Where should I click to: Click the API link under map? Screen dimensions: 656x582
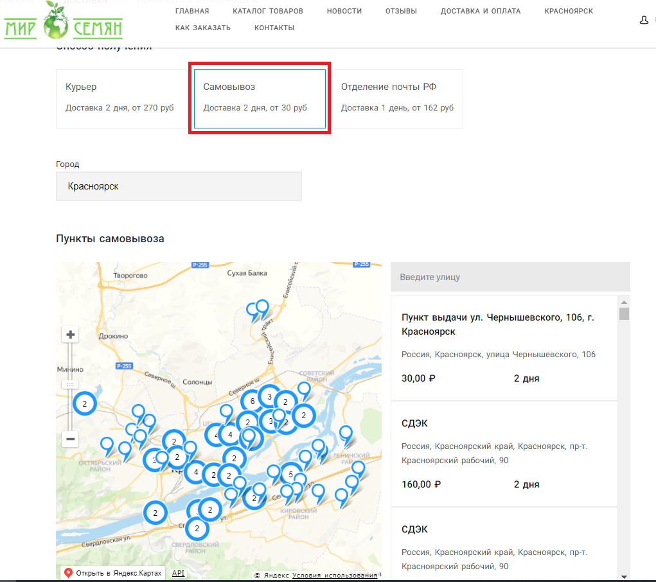(x=178, y=573)
